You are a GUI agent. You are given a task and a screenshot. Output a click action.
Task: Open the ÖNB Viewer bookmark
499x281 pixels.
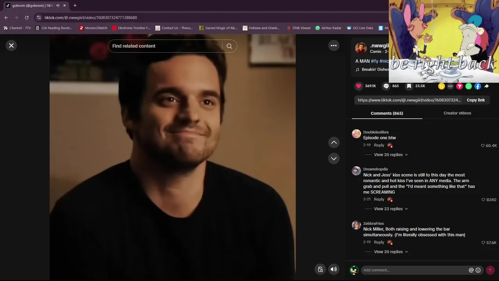tap(299, 28)
